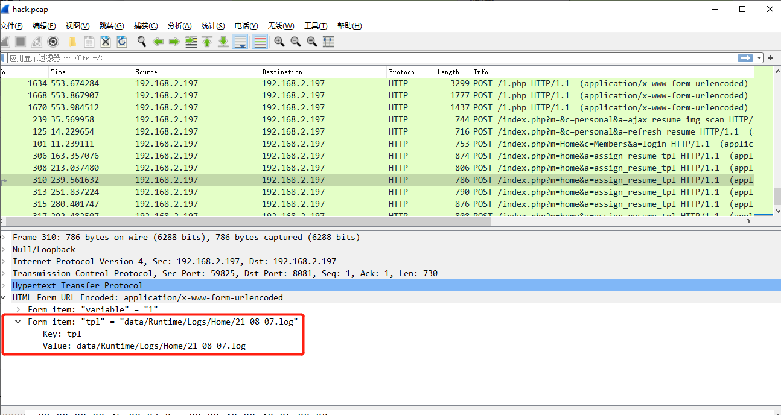Sort by Protocol column header
This screenshot has height=415, width=781.
(410, 72)
